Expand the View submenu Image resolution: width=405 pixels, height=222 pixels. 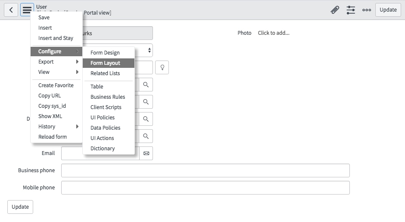coord(56,72)
